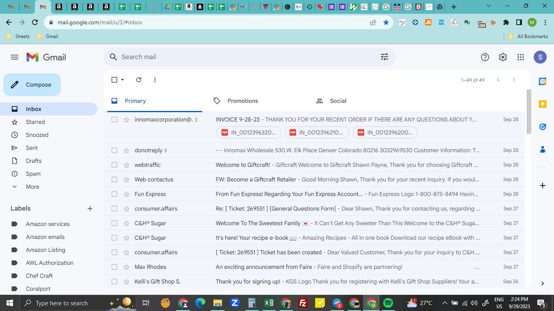Star the Fun Express email
Image resolution: width=554 pixels, height=311 pixels.
[x=127, y=194]
